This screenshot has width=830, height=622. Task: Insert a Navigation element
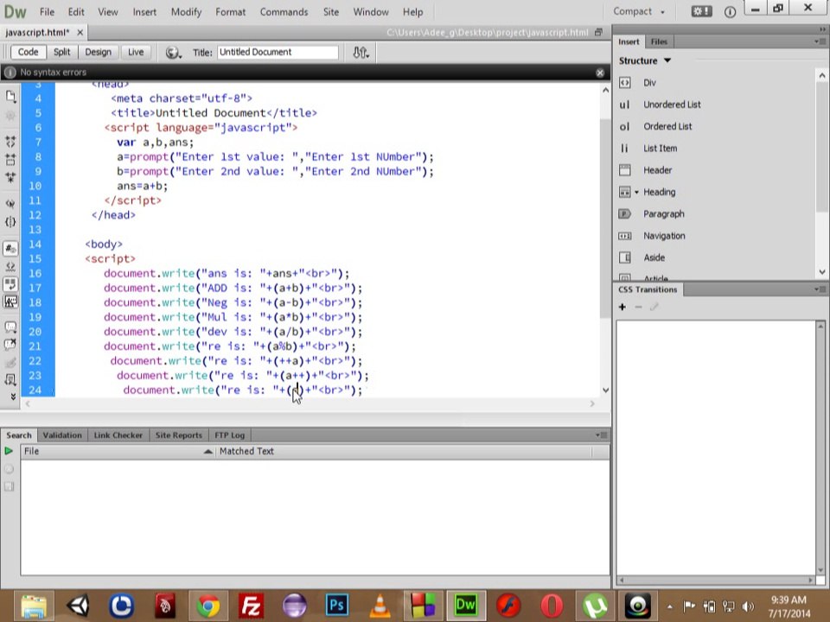point(664,236)
